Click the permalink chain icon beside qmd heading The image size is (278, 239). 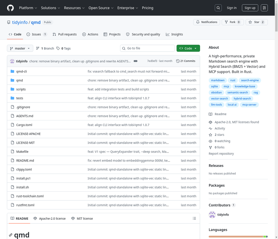[11, 235]
